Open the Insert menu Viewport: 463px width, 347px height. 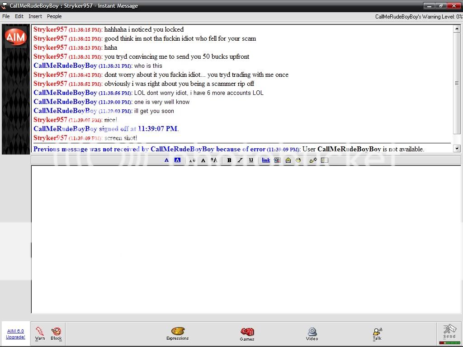[x=35, y=16]
